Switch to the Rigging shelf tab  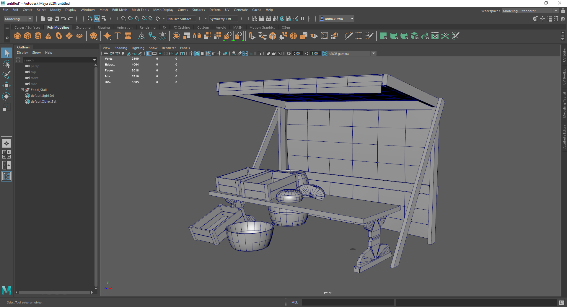point(104,27)
